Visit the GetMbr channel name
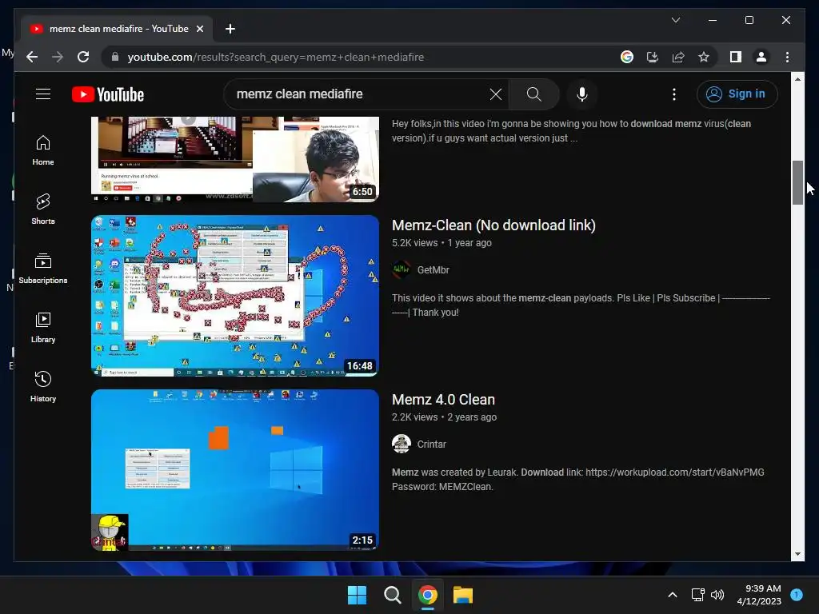This screenshot has height=614, width=819. point(433,270)
